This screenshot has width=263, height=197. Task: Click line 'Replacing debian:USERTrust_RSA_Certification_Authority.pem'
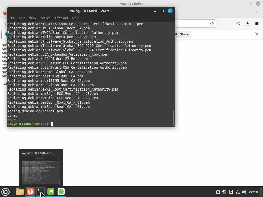(x=67, y=68)
